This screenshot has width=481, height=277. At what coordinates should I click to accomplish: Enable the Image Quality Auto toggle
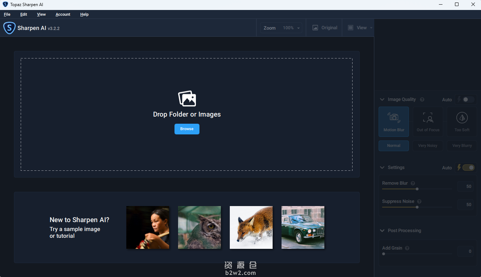coord(466,99)
